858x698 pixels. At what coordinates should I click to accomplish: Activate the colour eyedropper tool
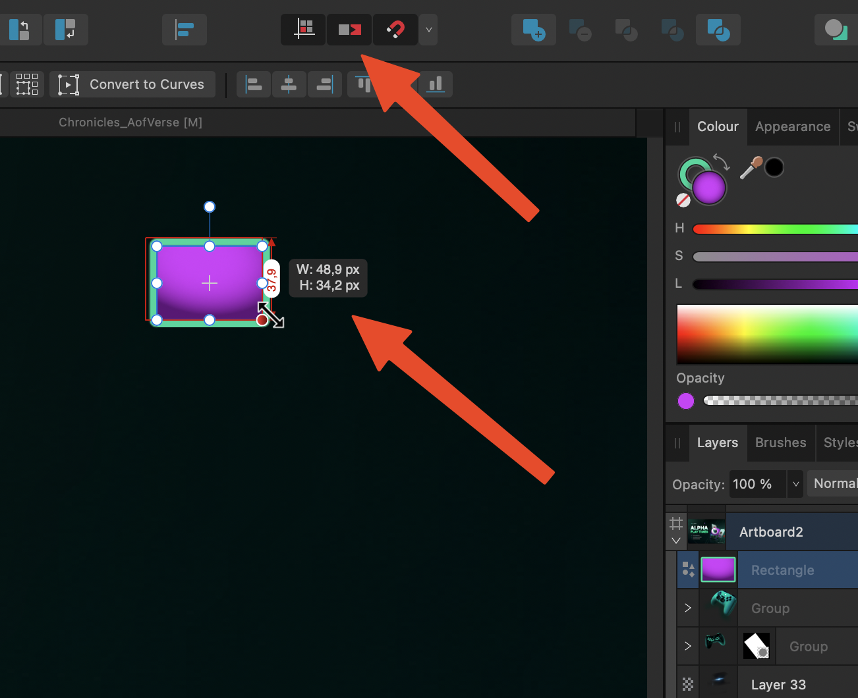pos(751,167)
